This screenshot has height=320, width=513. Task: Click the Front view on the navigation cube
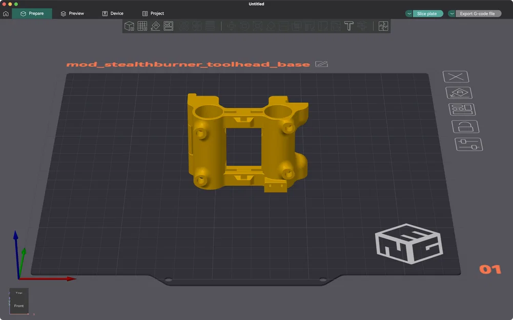tap(18, 306)
